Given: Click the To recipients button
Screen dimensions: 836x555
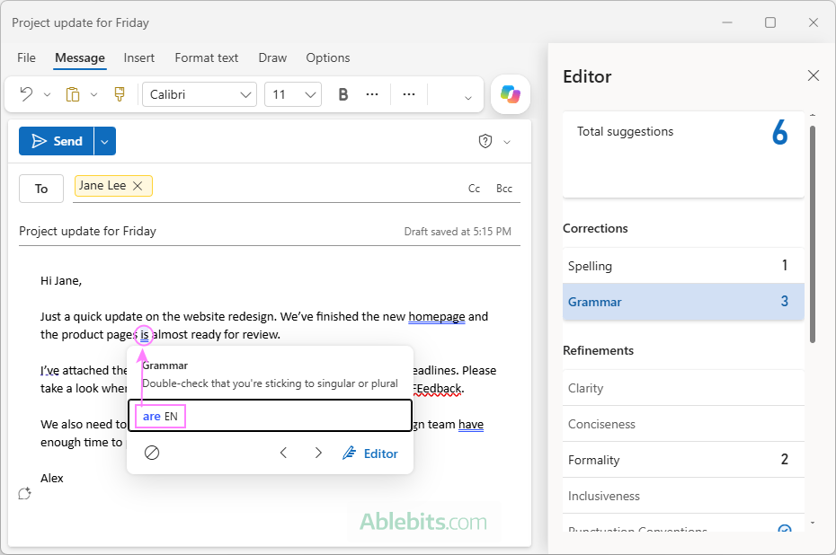Looking at the screenshot, I should pyautogui.click(x=41, y=189).
